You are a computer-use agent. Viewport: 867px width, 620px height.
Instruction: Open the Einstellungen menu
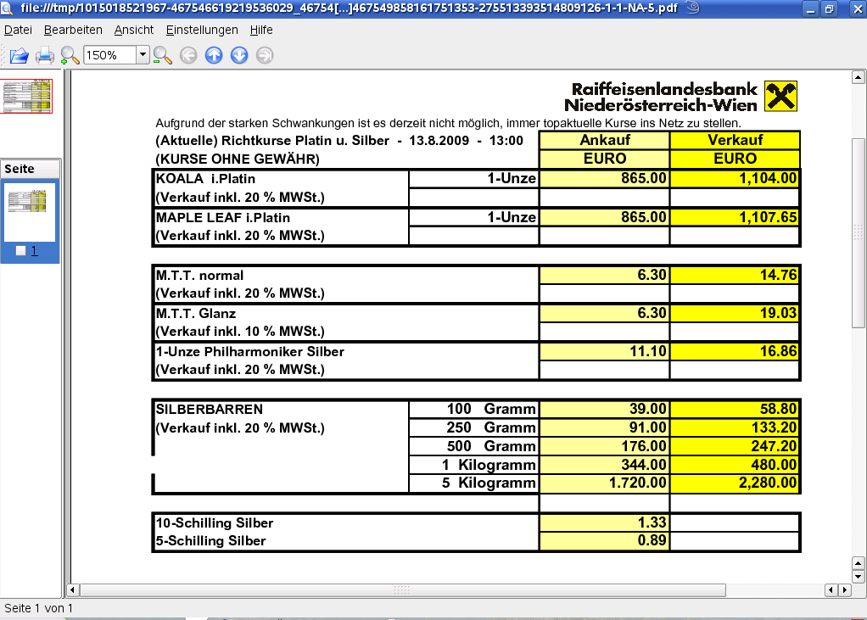202,30
